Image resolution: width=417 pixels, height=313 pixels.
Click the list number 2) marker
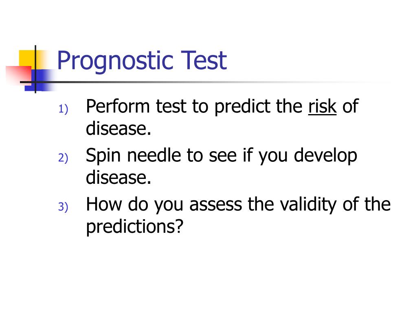coord(63,158)
